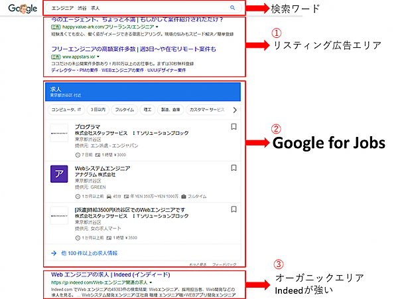The image size is (398, 299).
Task: Click the salary icon beside 年 YEN 350万
Action: [127, 196]
